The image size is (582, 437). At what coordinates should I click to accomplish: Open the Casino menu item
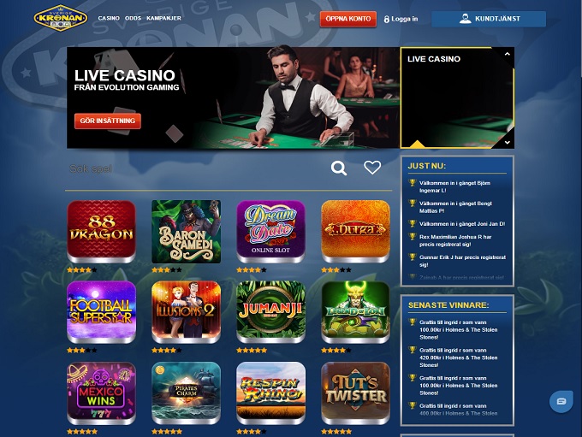pos(109,18)
